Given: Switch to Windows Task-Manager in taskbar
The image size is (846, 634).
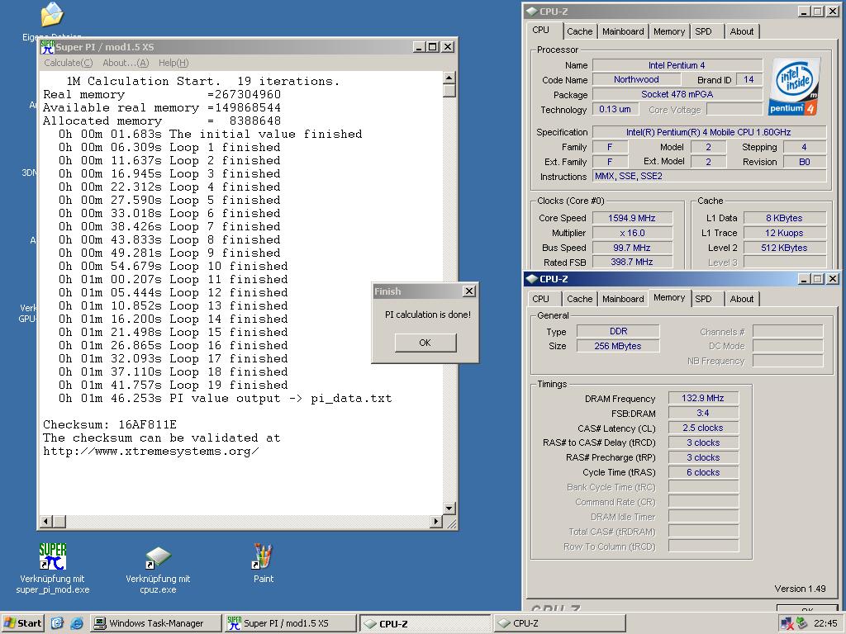Looking at the screenshot, I should click(x=155, y=623).
